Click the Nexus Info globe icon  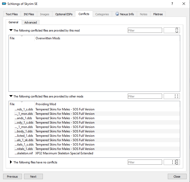(x=117, y=14)
